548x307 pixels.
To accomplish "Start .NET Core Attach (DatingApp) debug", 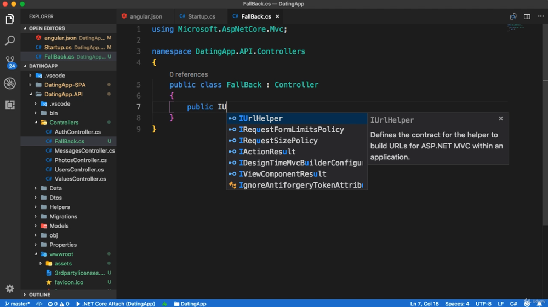I will click(115, 304).
